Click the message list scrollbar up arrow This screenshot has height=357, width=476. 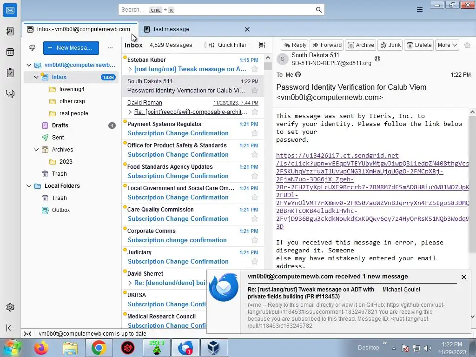[x=268, y=58]
